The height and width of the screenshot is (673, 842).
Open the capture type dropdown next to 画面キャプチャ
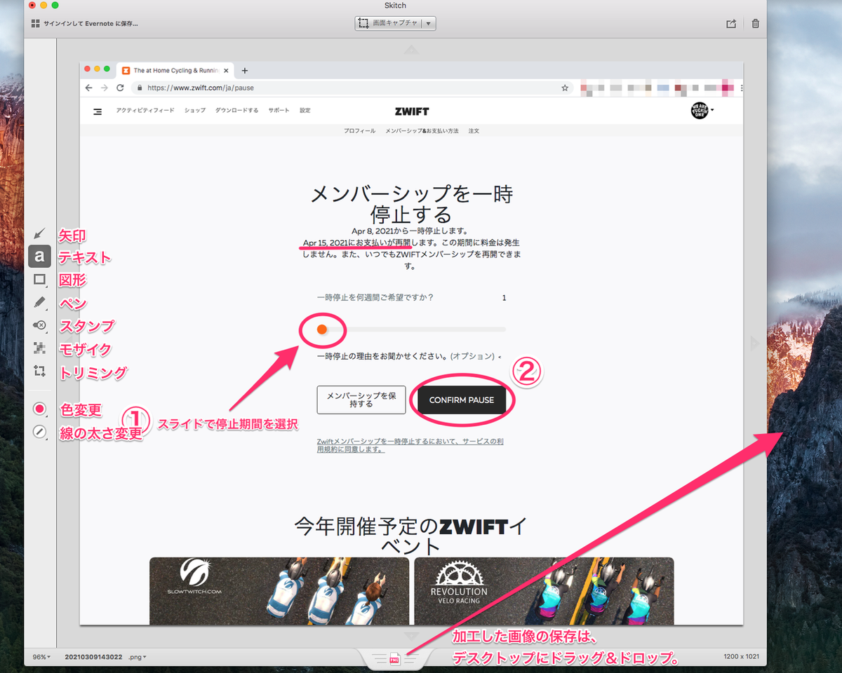click(429, 23)
